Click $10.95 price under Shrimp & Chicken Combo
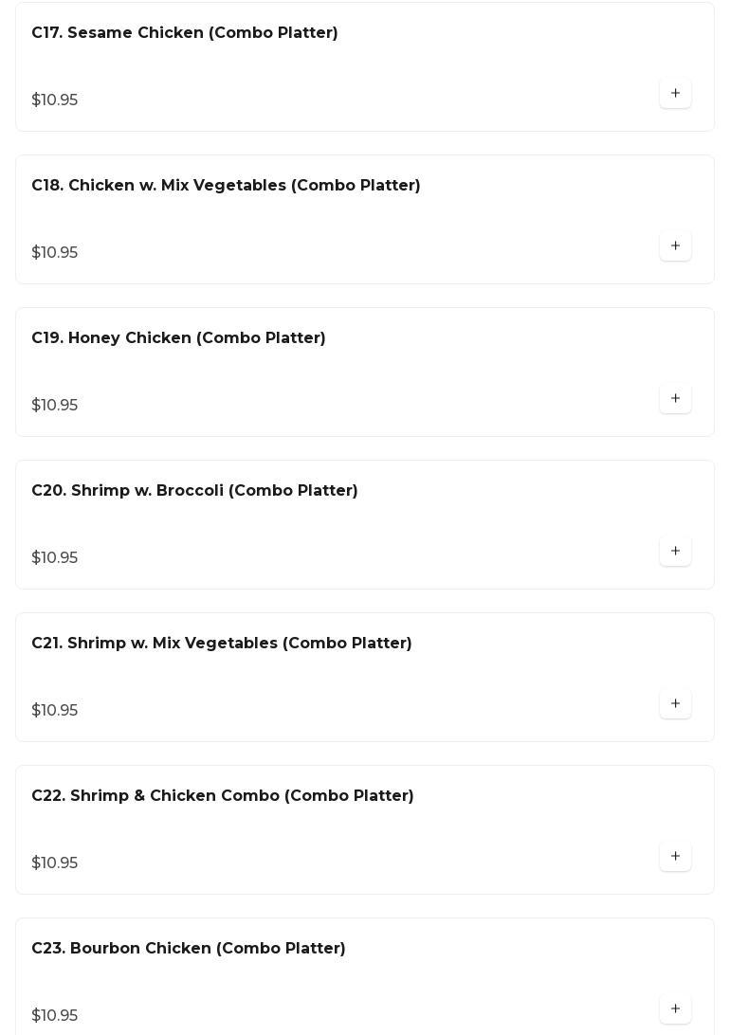The image size is (730, 1035). point(55,863)
